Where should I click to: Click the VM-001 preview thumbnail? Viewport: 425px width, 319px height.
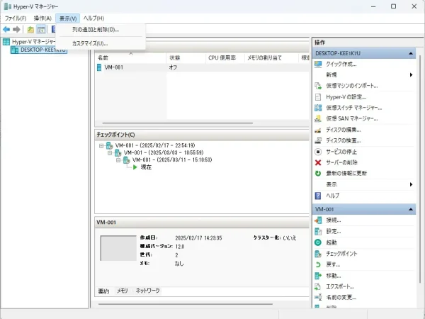coord(118,248)
